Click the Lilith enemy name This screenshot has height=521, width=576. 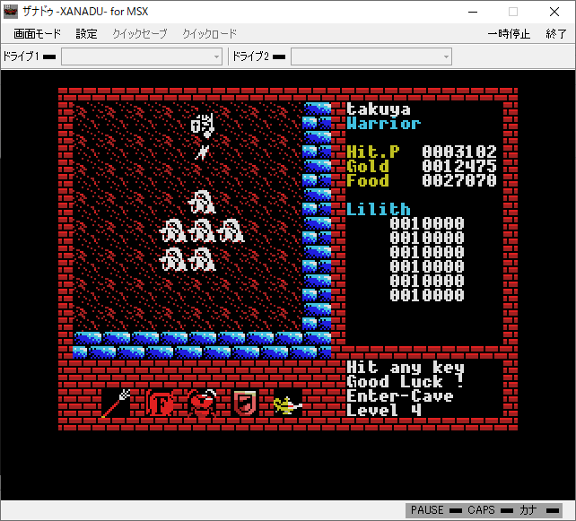(379, 209)
